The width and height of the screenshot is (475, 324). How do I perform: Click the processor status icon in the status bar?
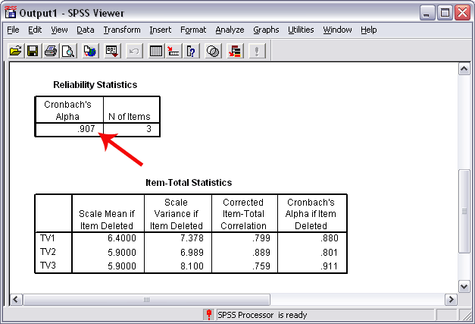pyautogui.click(x=209, y=315)
